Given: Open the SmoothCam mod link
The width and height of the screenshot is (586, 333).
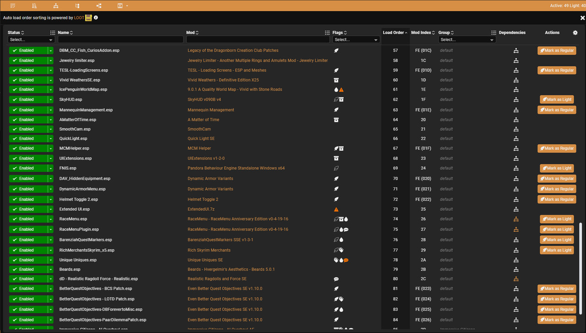Looking at the screenshot, I should 199,129.
